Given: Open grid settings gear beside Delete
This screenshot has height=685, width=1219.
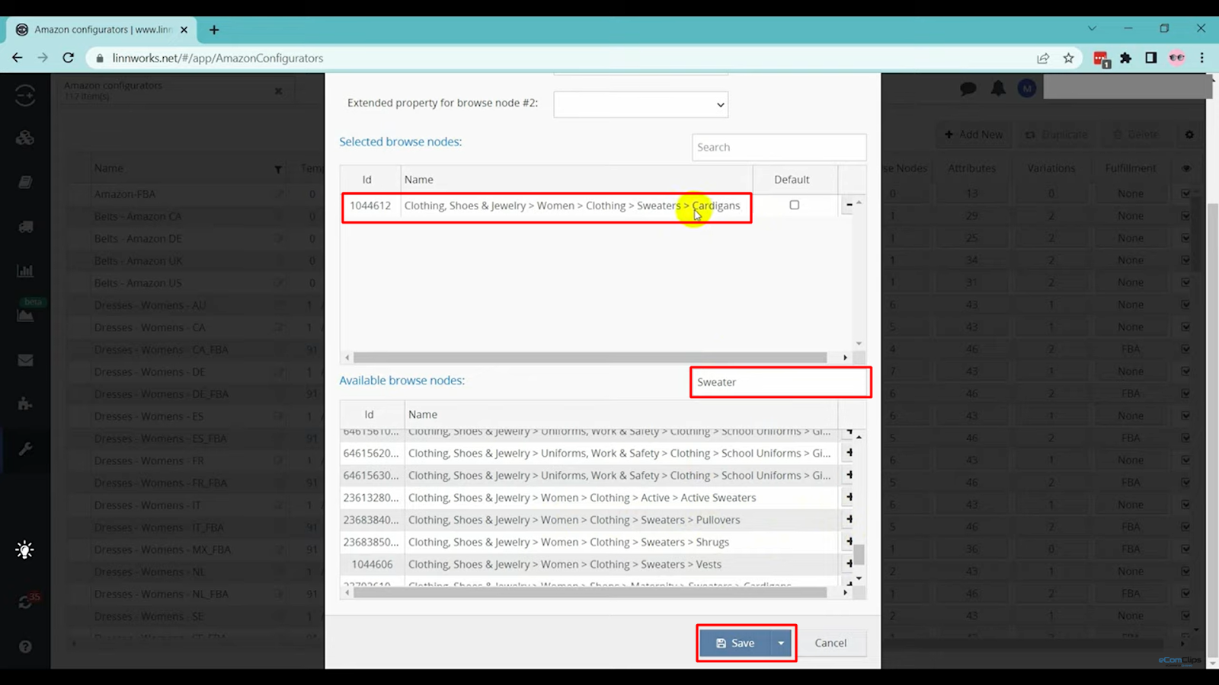Looking at the screenshot, I should (1189, 135).
